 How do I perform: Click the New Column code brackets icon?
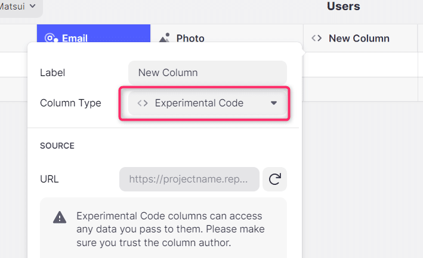pyautogui.click(x=316, y=38)
